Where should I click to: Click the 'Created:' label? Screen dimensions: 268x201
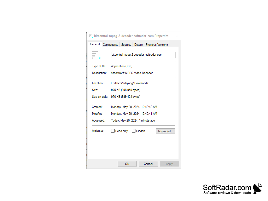tap(97, 107)
